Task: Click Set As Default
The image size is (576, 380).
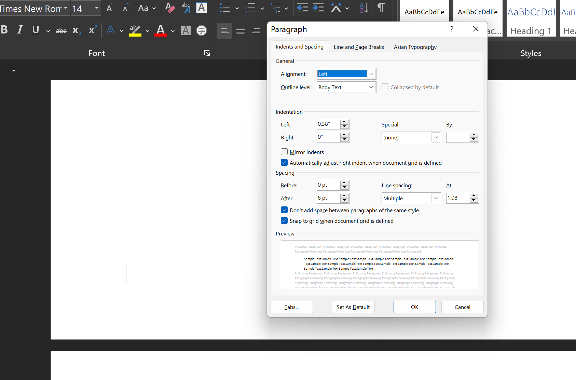Action: (353, 307)
